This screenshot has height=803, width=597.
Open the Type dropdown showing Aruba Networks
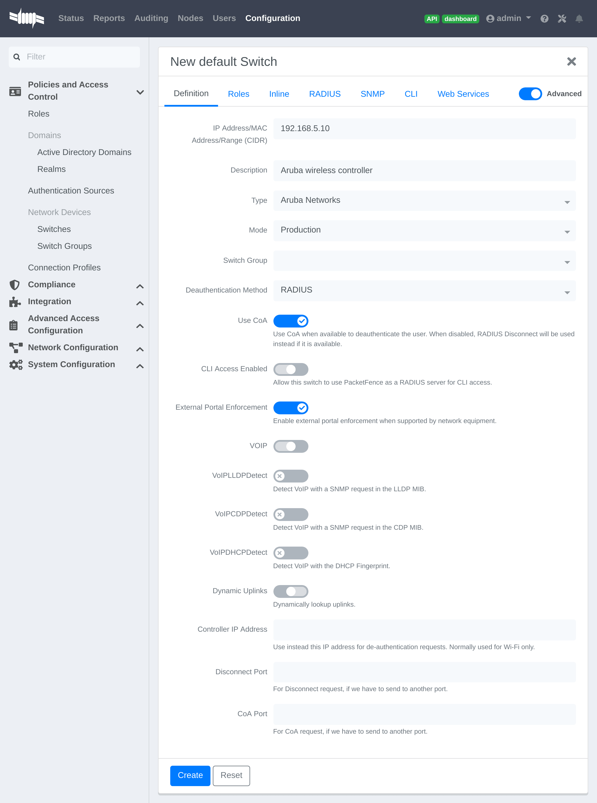(424, 200)
